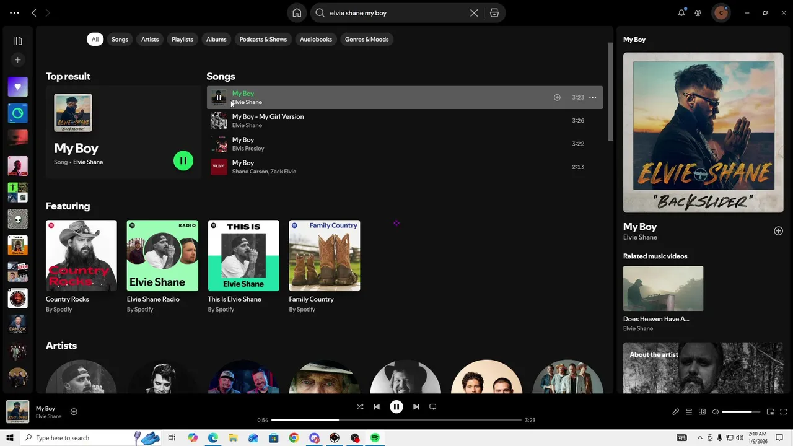Select the Playlists filter chip
793x446 pixels.
[x=182, y=39]
